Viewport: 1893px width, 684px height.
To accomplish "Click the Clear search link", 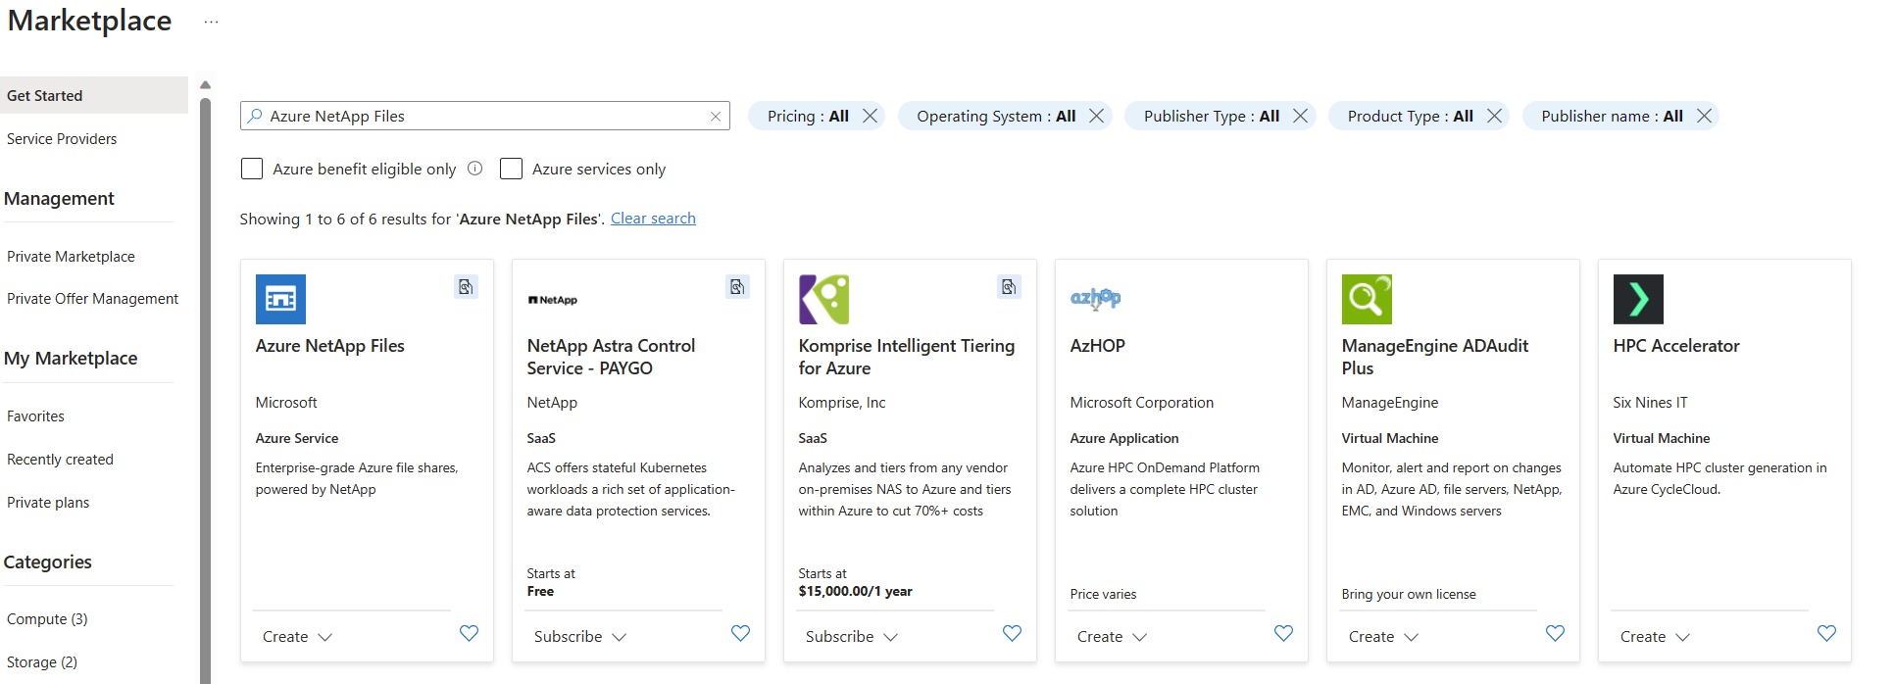I will tap(653, 219).
